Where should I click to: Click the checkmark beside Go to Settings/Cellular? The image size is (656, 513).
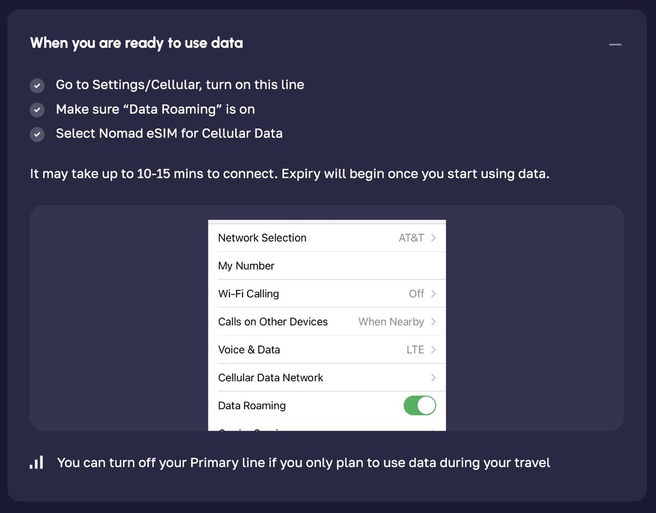(37, 86)
